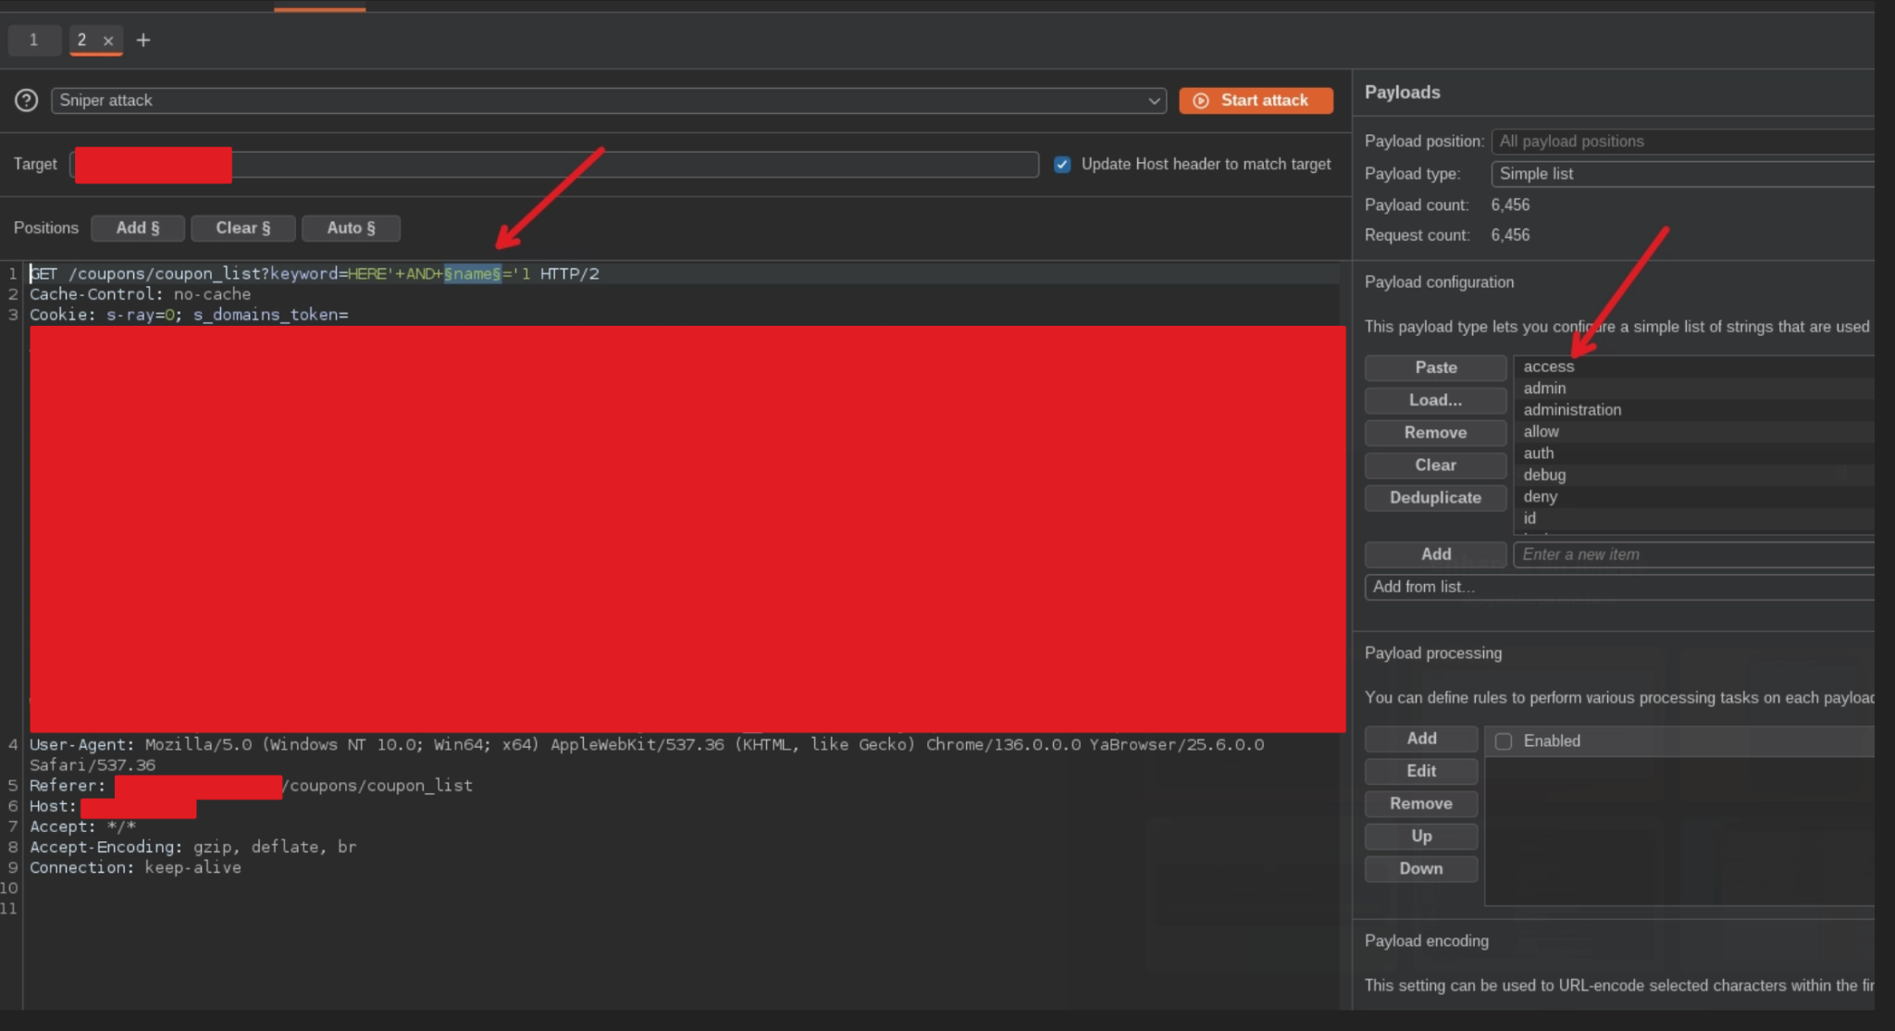Expand the Payload position dropdown
Image resolution: width=1895 pixels, height=1031 pixels.
[x=1682, y=141]
